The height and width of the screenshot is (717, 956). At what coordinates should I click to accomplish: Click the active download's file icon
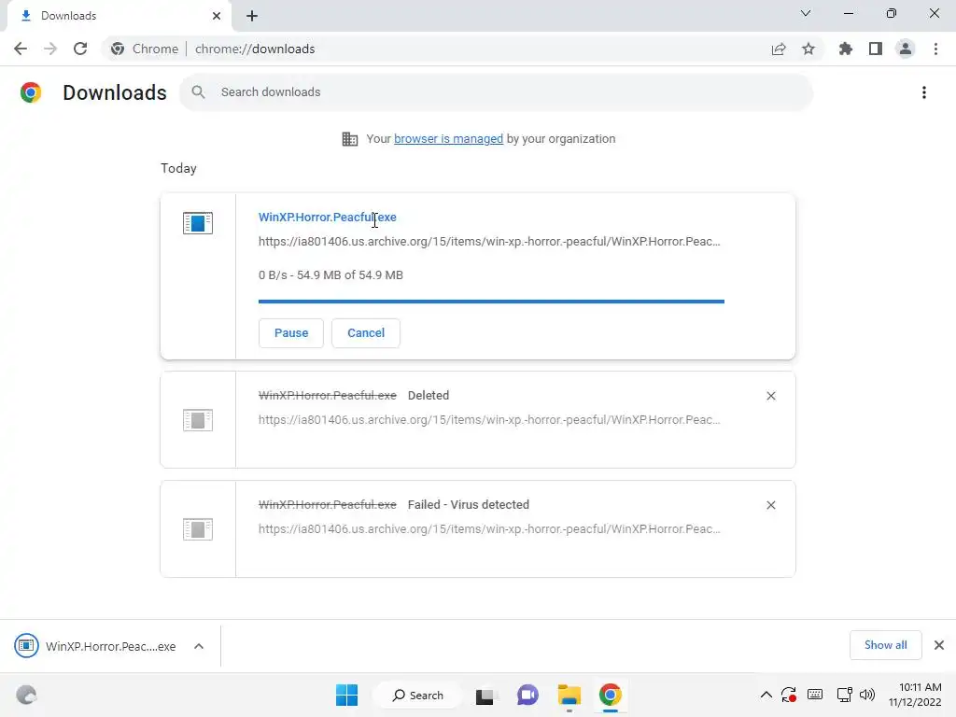coord(198,223)
